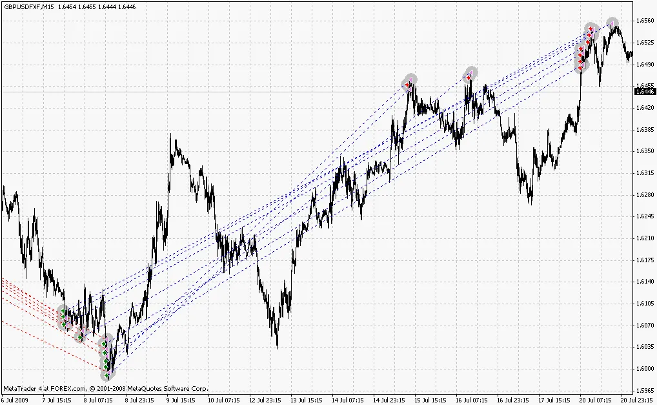657x405 pixels.
Task: Select the red sell arrow at 15 Jul peak
Action: pos(408,84)
